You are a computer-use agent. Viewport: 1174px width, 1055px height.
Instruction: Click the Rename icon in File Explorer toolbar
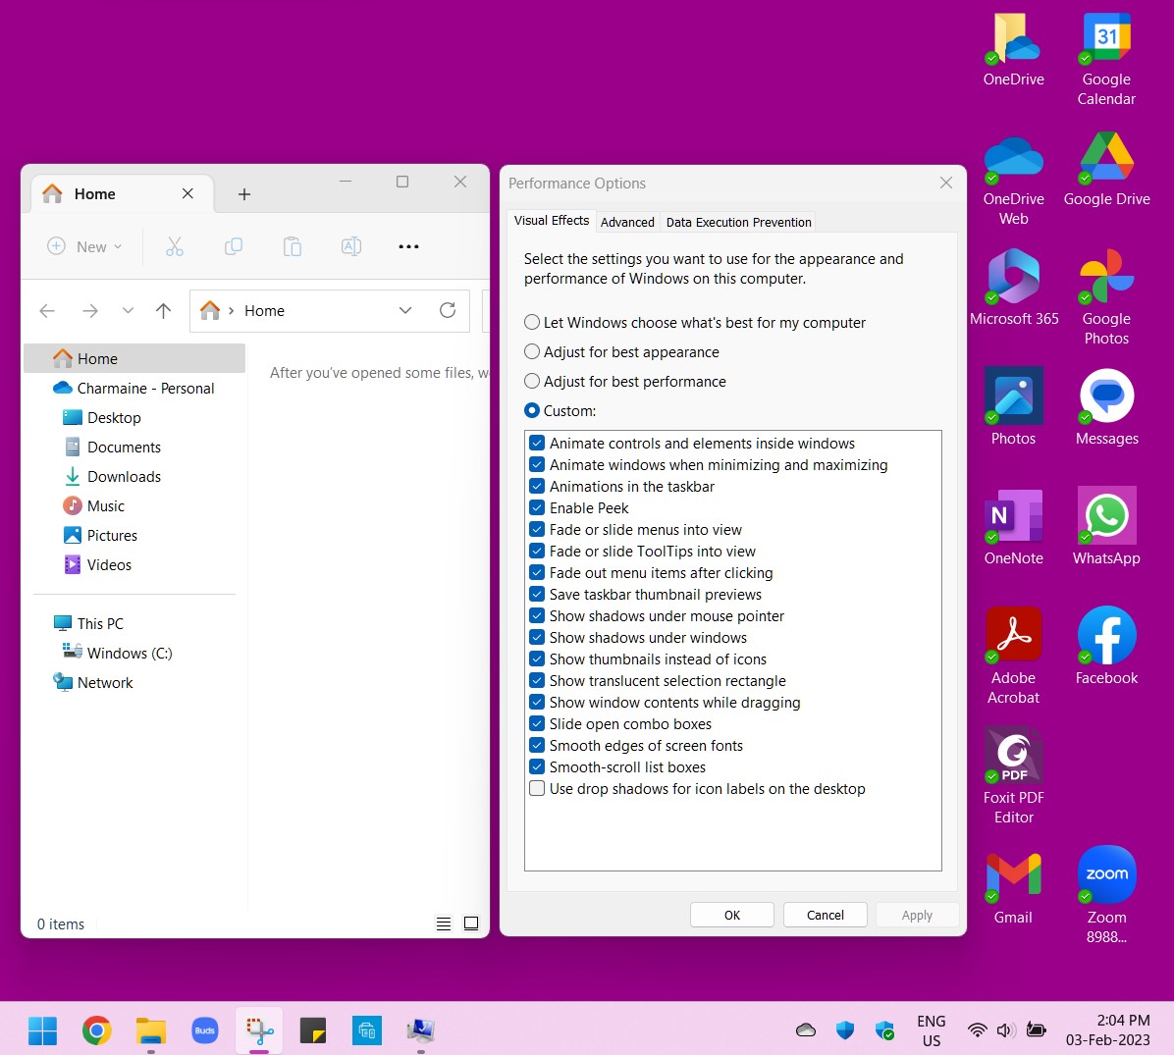click(x=351, y=246)
